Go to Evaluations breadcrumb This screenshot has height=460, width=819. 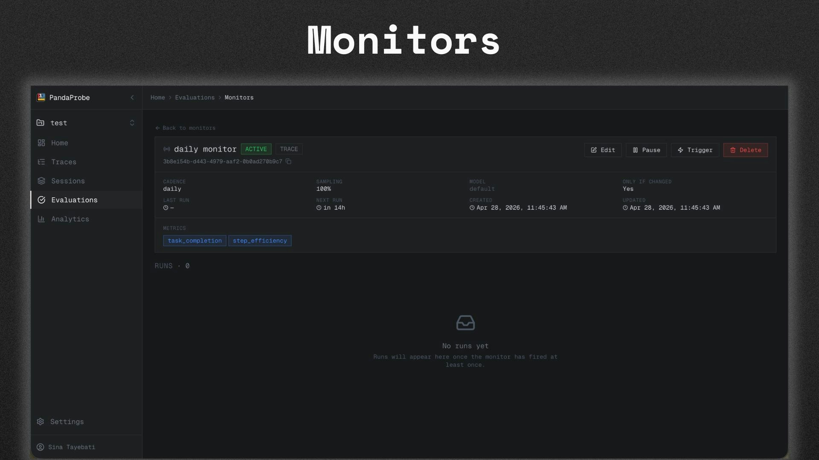pyautogui.click(x=195, y=98)
